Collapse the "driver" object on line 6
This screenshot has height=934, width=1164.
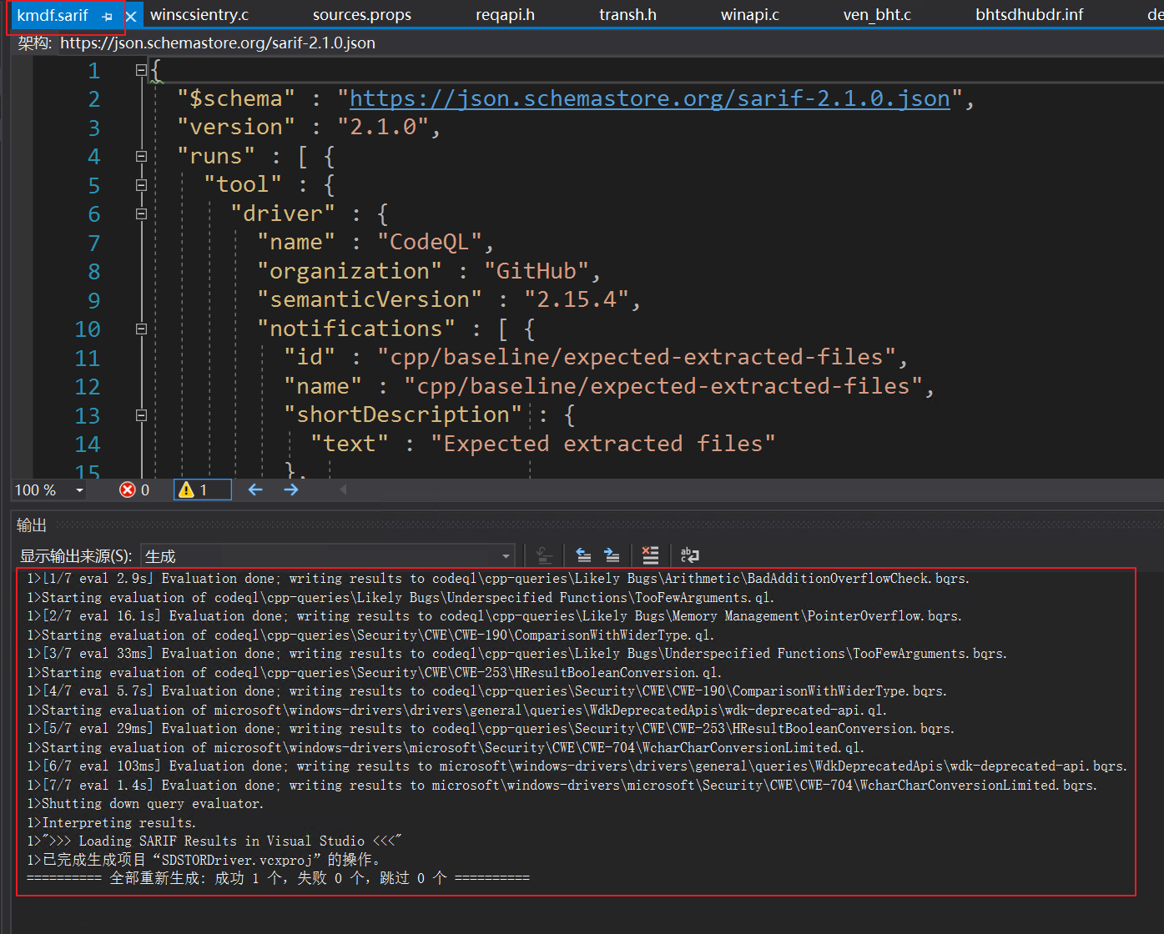141,214
